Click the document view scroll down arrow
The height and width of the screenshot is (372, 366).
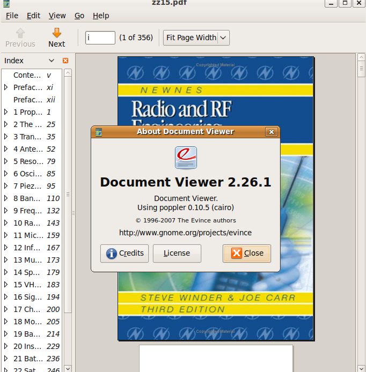(361, 368)
